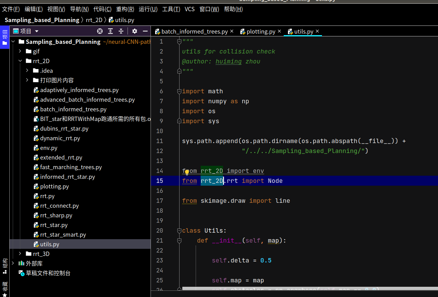Click rrt_2D breadcrumb in navigation bar
Screen dimensions: 438x297
94,20
